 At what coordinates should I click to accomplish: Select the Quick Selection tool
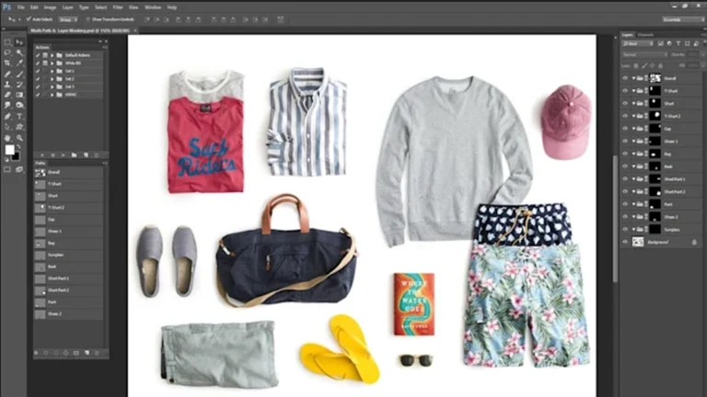pos(19,52)
